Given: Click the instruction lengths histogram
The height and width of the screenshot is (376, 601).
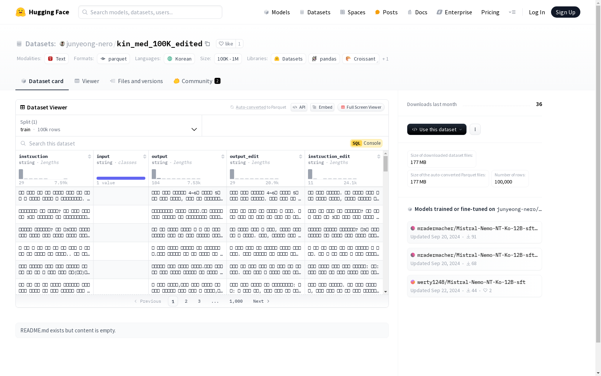Looking at the screenshot, I should [x=43, y=174].
